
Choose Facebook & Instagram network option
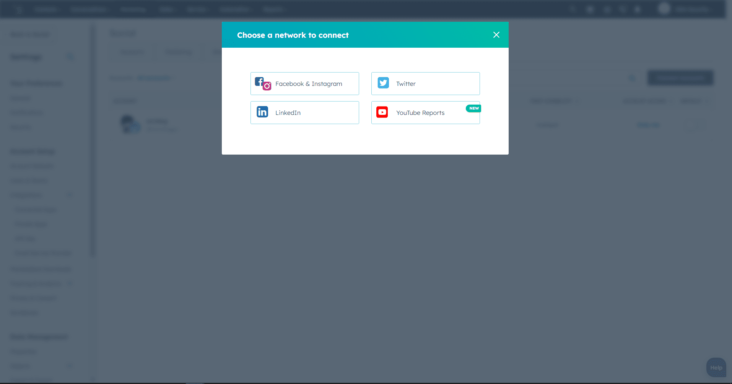point(304,84)
